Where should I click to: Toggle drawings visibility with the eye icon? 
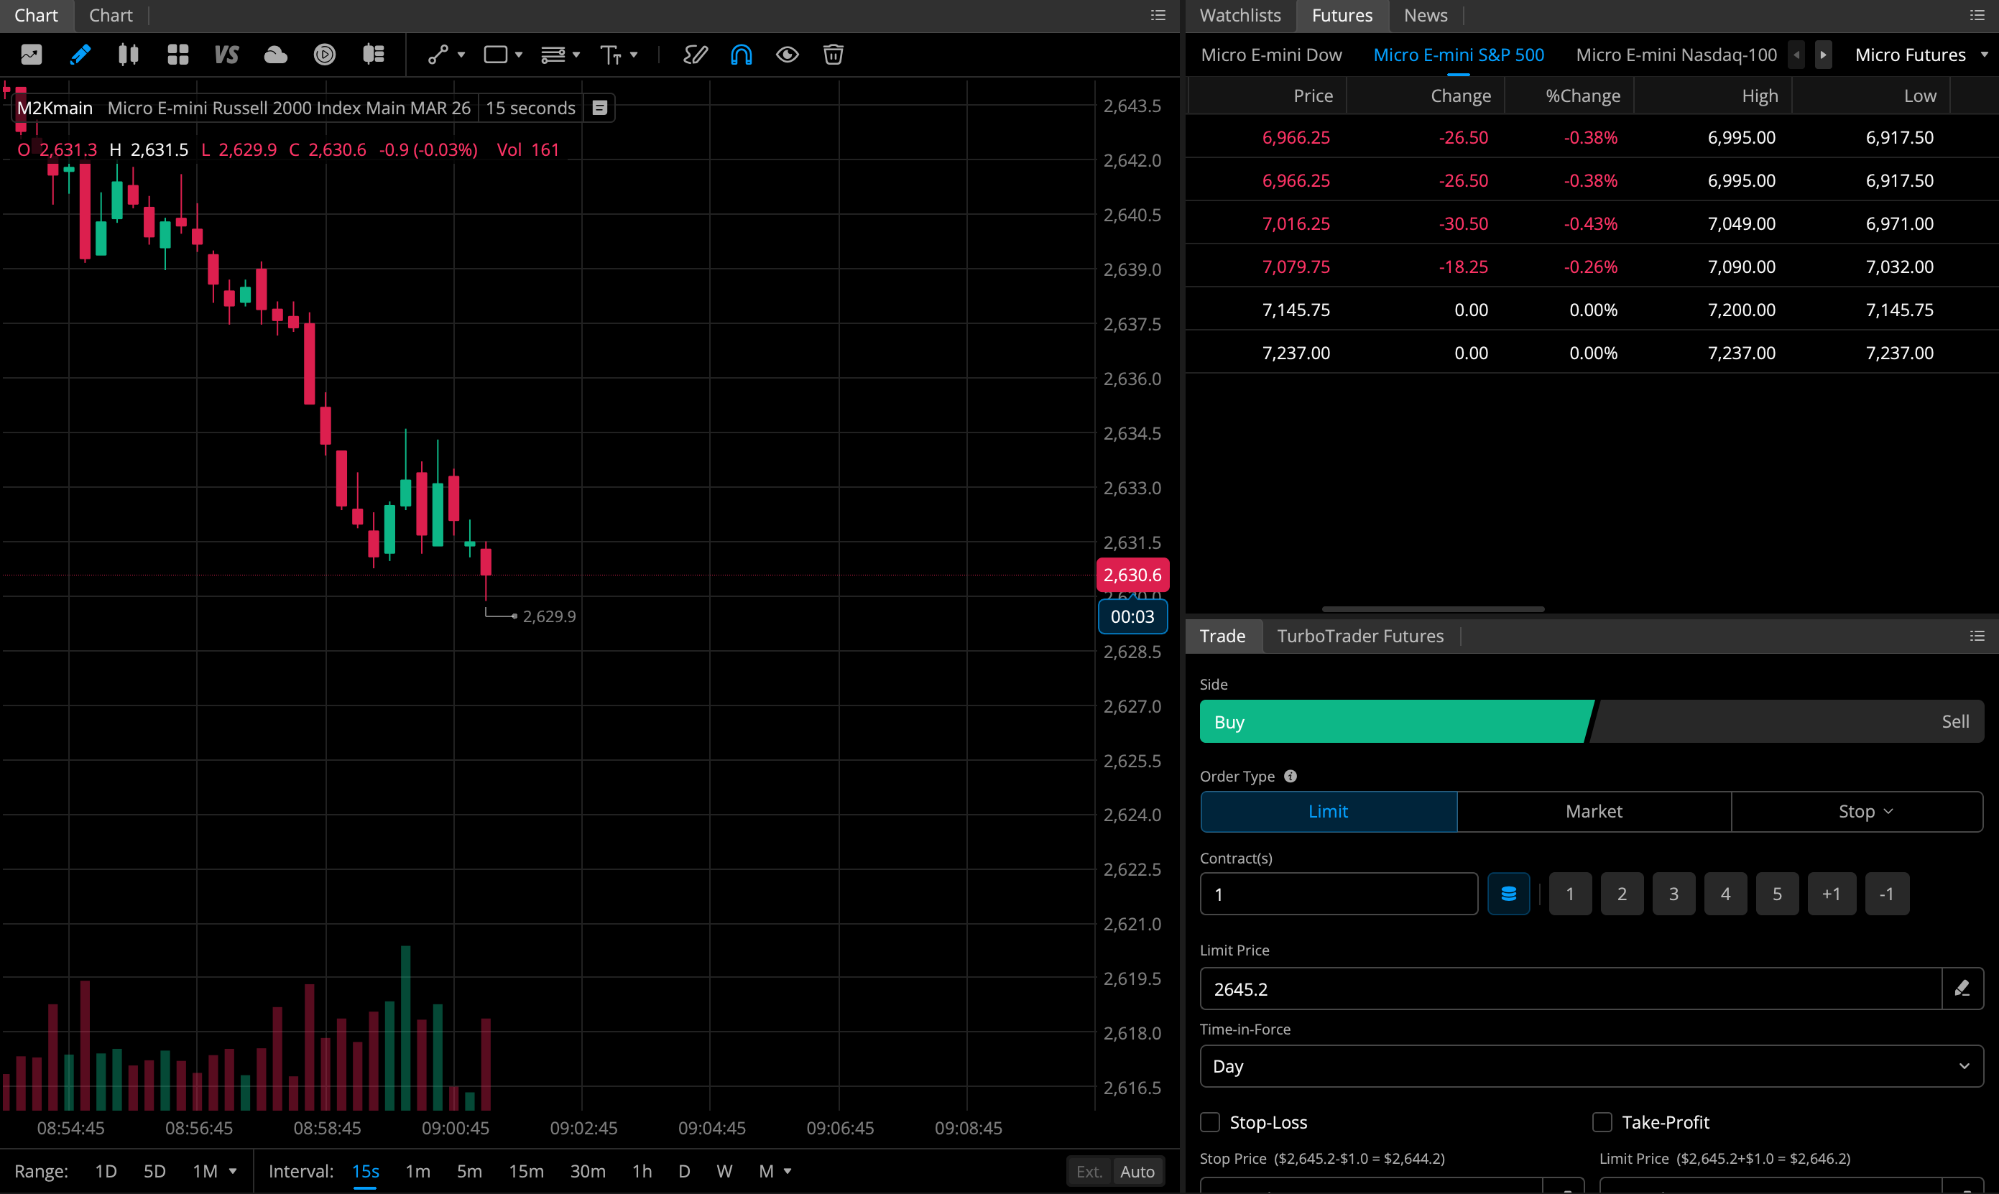[x=787, y=55]
